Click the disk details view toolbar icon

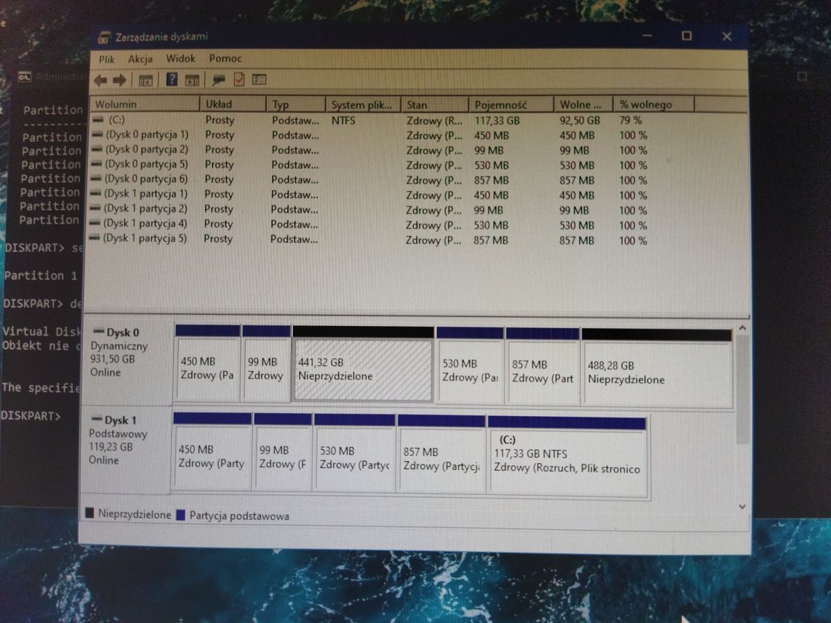coord(258,80)
